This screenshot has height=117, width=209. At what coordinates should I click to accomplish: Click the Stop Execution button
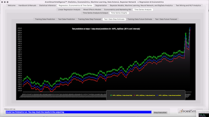(x=160, y=112)
